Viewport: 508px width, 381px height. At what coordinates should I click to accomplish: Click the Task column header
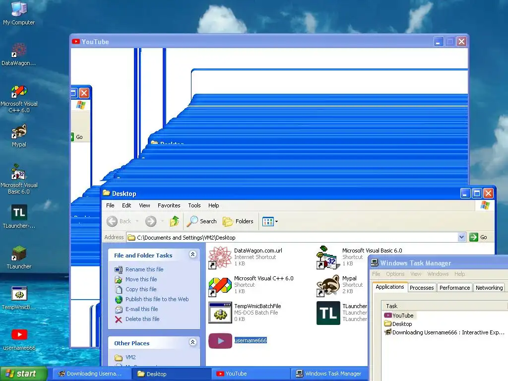click(444, 306)
